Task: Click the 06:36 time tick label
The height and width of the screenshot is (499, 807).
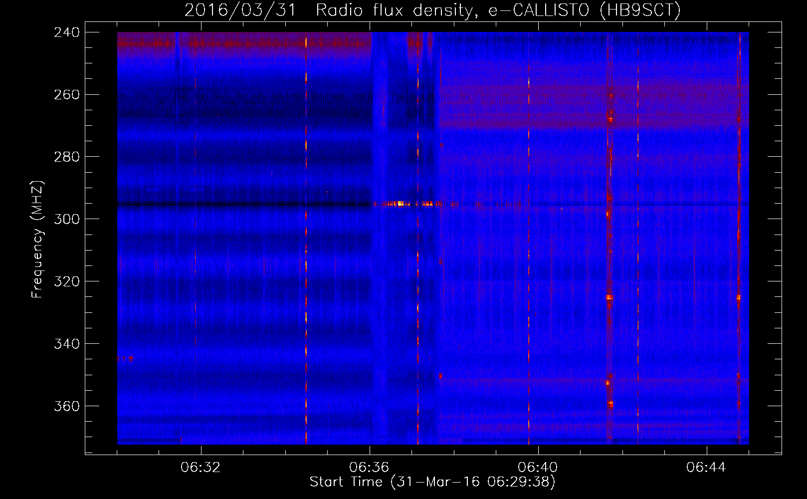Action: [x=369, y=468]
